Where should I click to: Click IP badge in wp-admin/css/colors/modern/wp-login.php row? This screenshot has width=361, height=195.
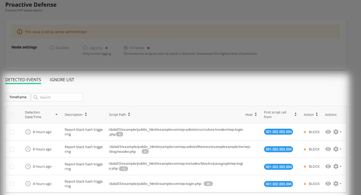point(279,132)
